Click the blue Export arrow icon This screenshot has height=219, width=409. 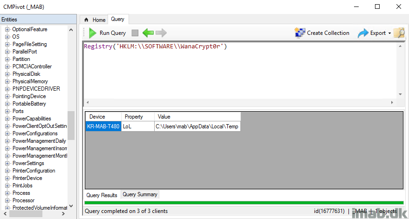click(363, 33)
